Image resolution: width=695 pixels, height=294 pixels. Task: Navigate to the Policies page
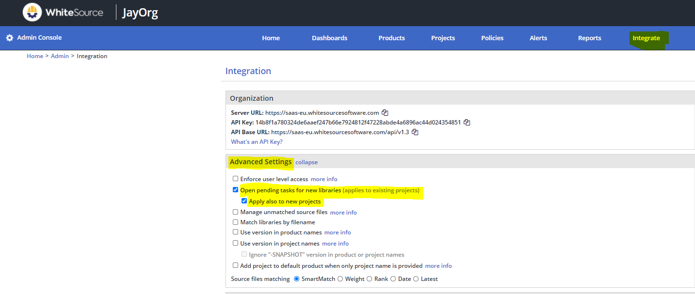click(x=492, y=38)
